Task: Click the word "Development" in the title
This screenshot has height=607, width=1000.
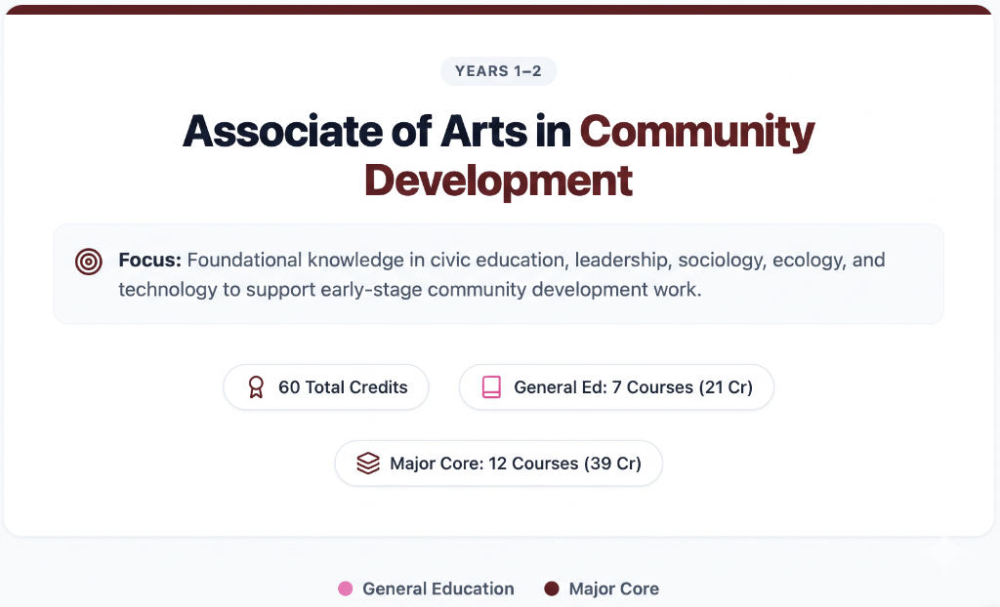Action: pos(498,181)
